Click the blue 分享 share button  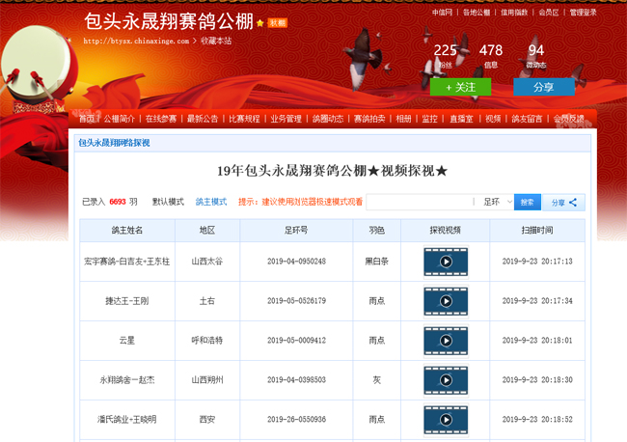543,87
